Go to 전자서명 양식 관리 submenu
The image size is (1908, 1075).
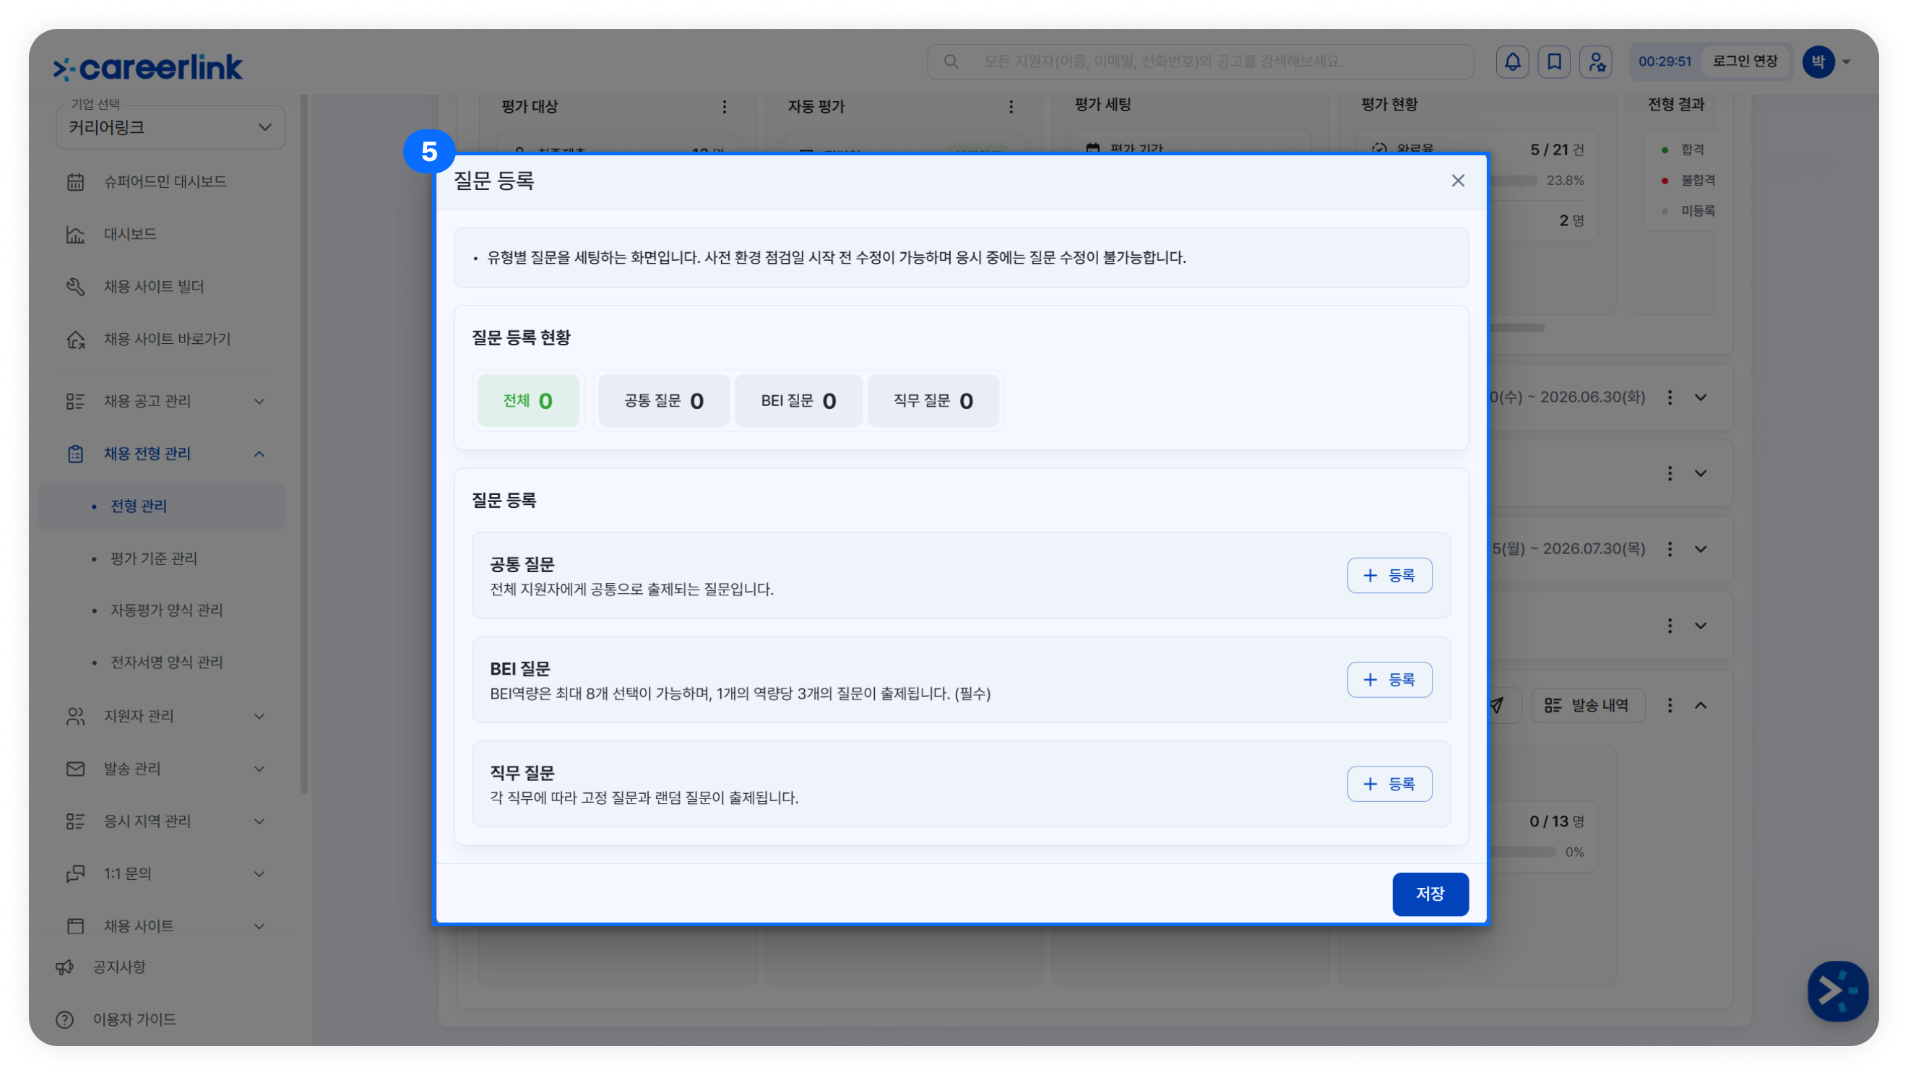(166, 662)
